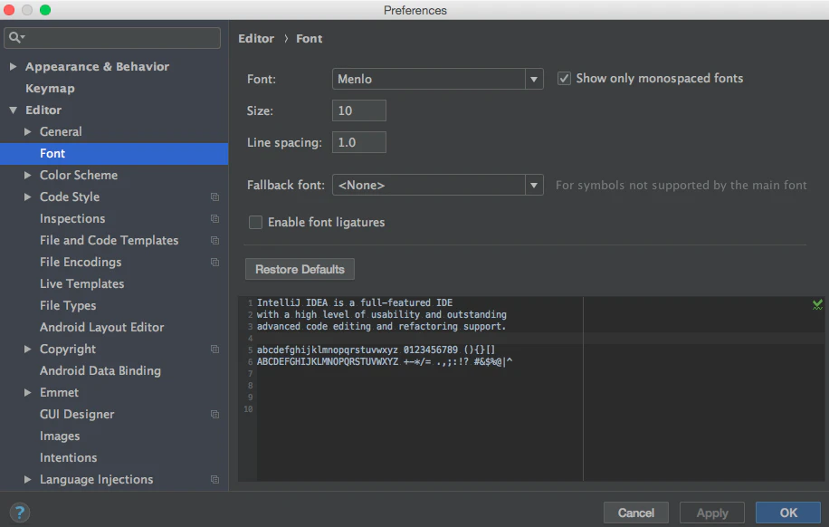829x527 pixels.
Task: Select the Font settings page
Action: (114, 153)
